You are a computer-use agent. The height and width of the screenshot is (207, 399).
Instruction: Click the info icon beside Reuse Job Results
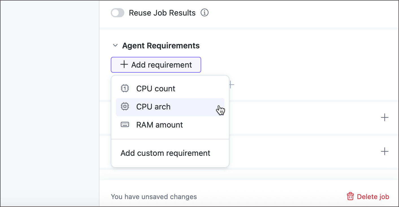click(205, 13)
